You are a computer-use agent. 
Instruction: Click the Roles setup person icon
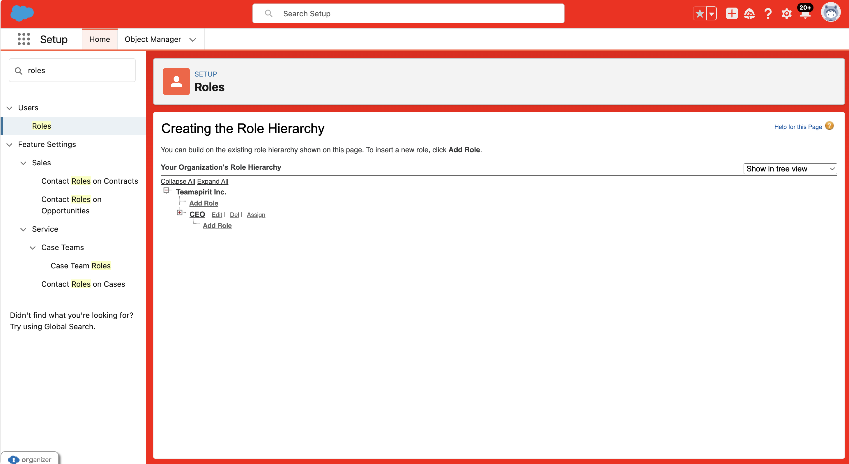[176, 82]
